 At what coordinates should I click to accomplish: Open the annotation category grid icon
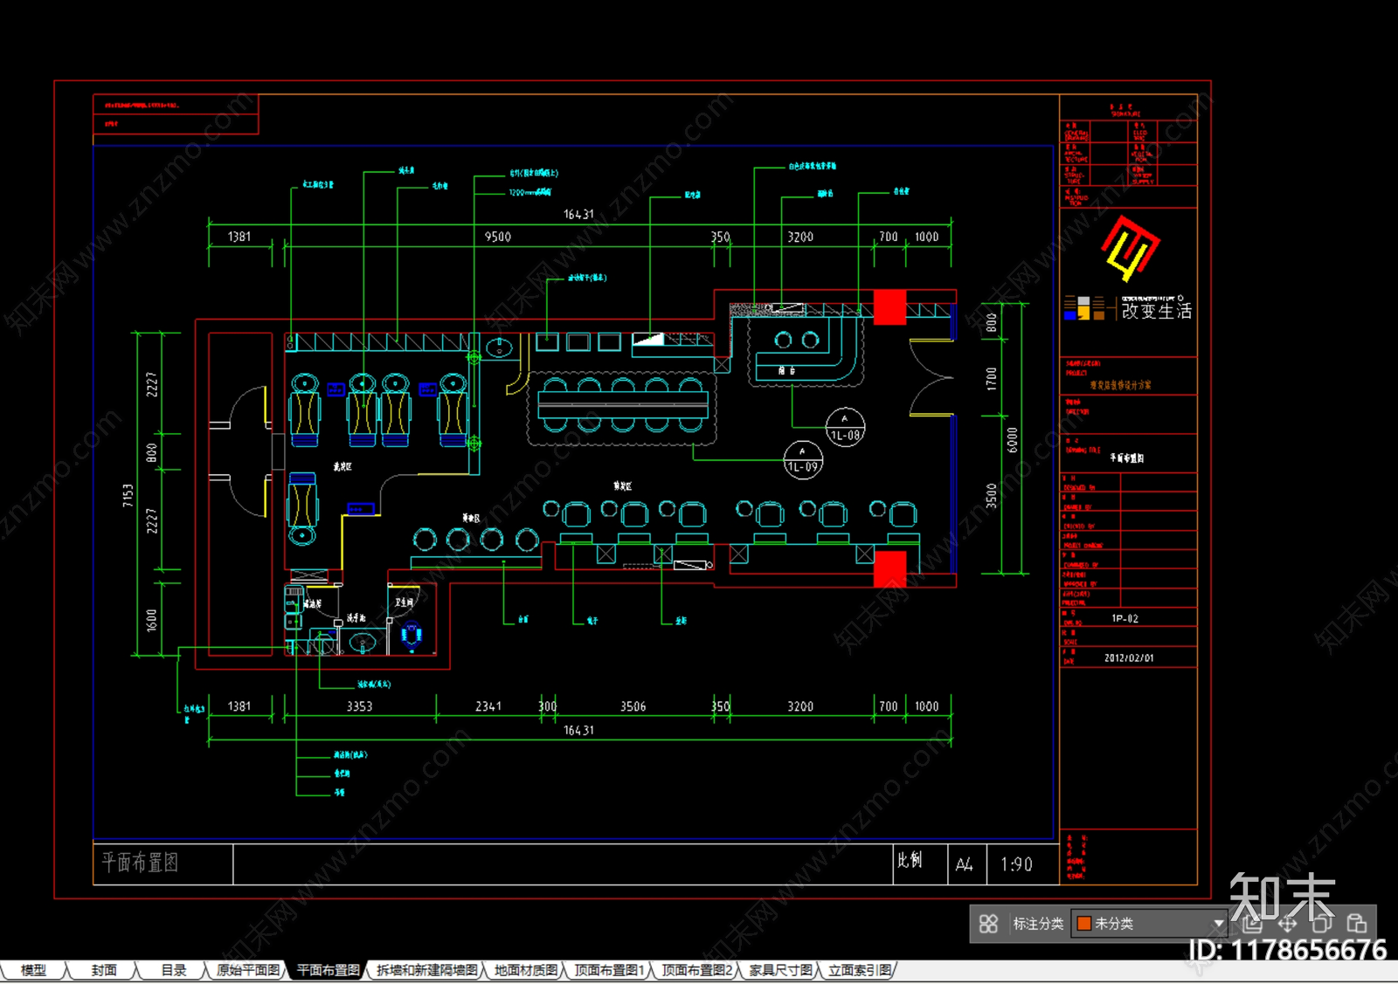988,924
